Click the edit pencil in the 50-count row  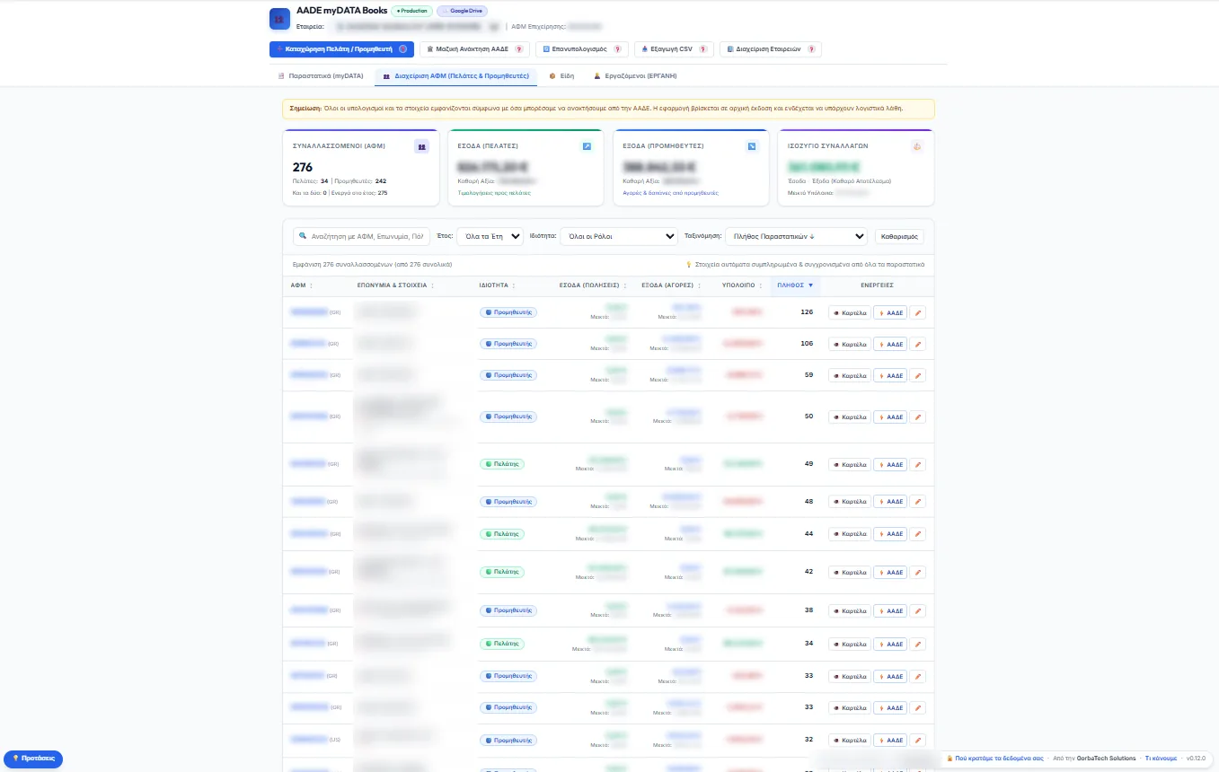(917, 417)
